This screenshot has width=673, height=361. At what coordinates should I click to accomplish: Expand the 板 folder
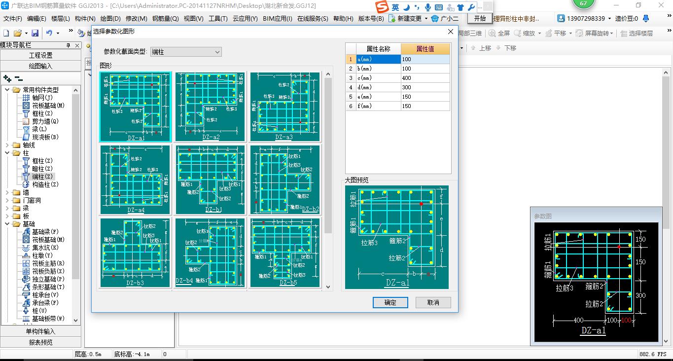click(7, 216)
